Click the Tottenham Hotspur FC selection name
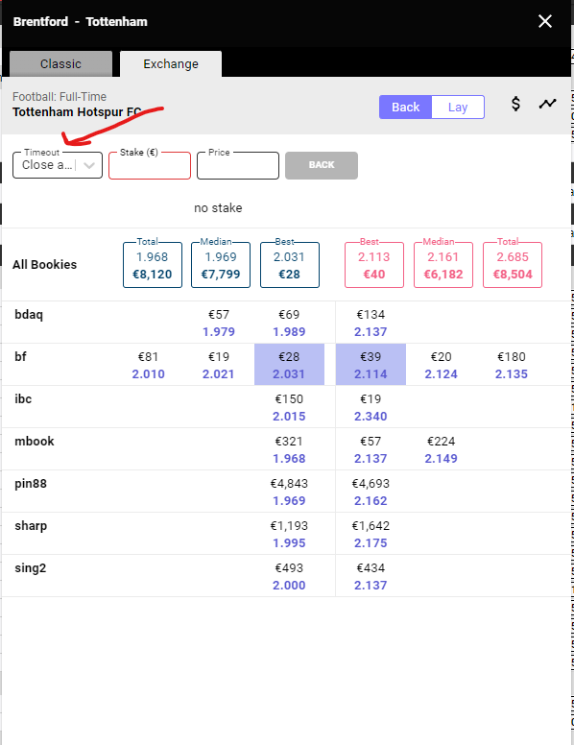This screenshot has height=745, width=574. point(77,112)
